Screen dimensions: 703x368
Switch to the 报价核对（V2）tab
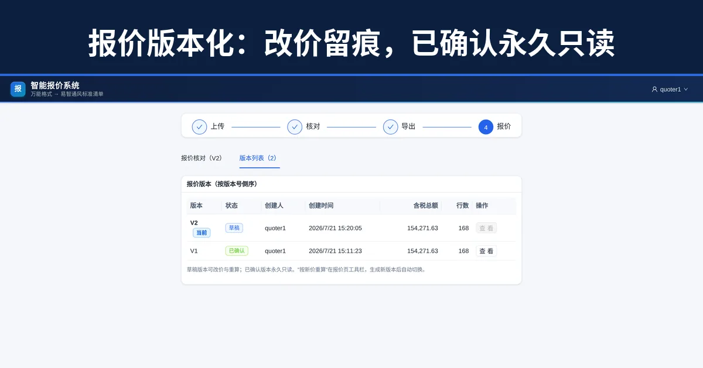point(202,158)
